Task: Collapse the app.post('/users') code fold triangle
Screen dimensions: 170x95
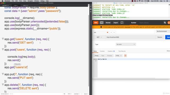Action: tap(3, 49)
